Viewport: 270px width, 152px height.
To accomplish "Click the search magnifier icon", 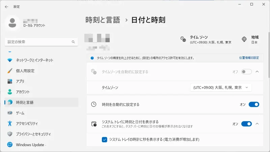I will coord(73,42).
